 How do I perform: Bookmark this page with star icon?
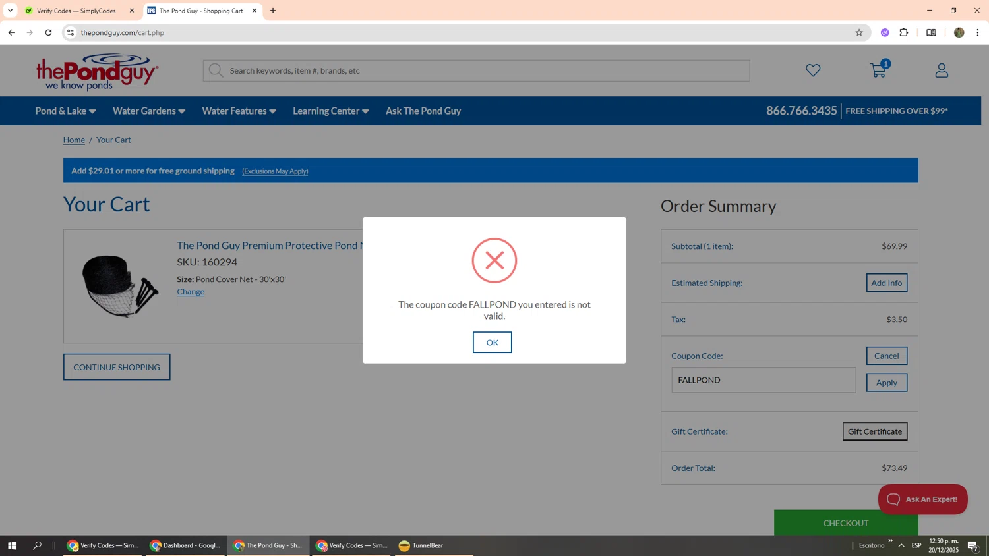pyautogui.click(x=858, y=32)
